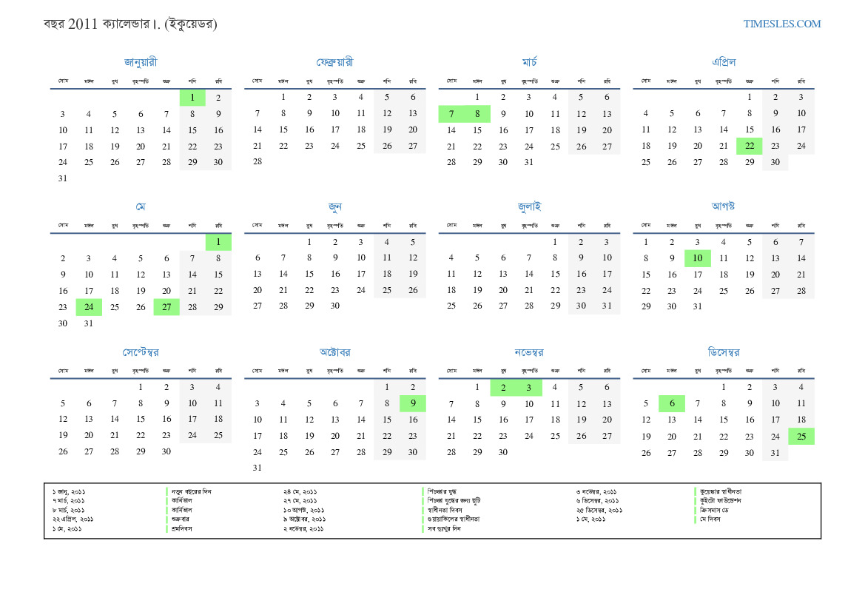865x612 pixels.
Task: Select highlighted May 27 date
Action: click(x=166, y=307)
